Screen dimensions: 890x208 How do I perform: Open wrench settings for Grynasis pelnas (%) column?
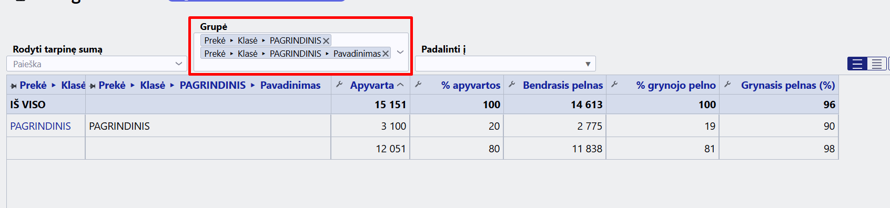727,85
